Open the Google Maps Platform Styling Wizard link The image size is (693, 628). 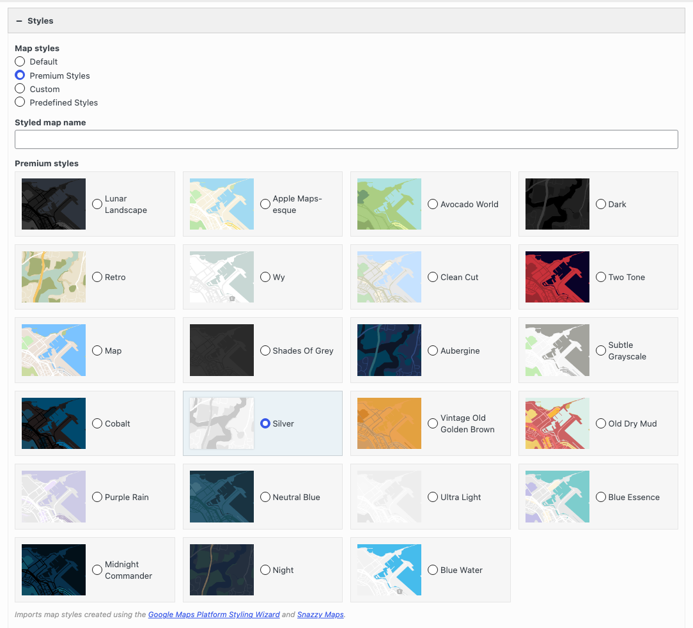click(x=214, y=615)
